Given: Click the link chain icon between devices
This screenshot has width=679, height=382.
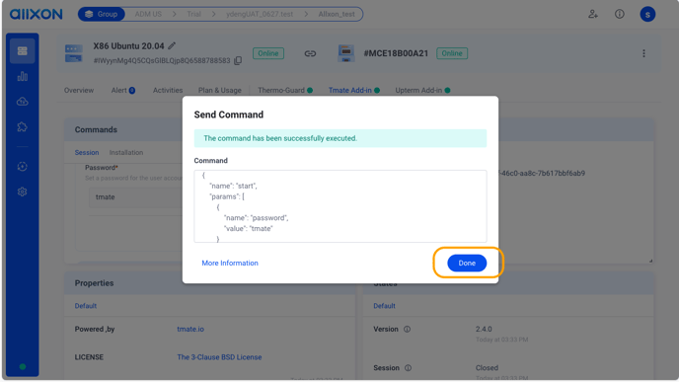Looking at the screenshot, I should [x=310, y=53].
